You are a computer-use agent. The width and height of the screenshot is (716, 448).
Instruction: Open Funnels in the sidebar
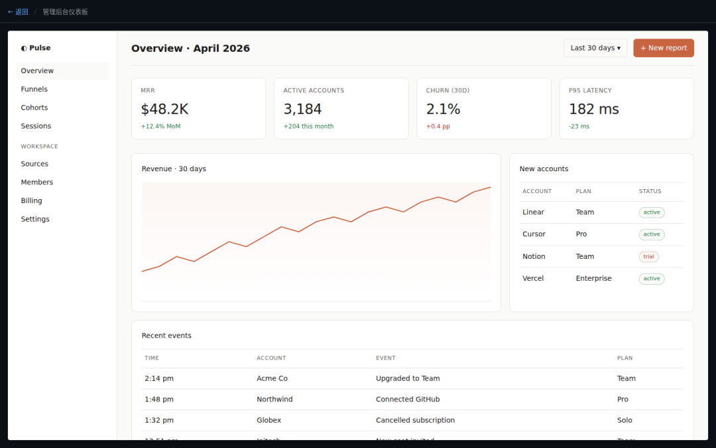[62, 89]
